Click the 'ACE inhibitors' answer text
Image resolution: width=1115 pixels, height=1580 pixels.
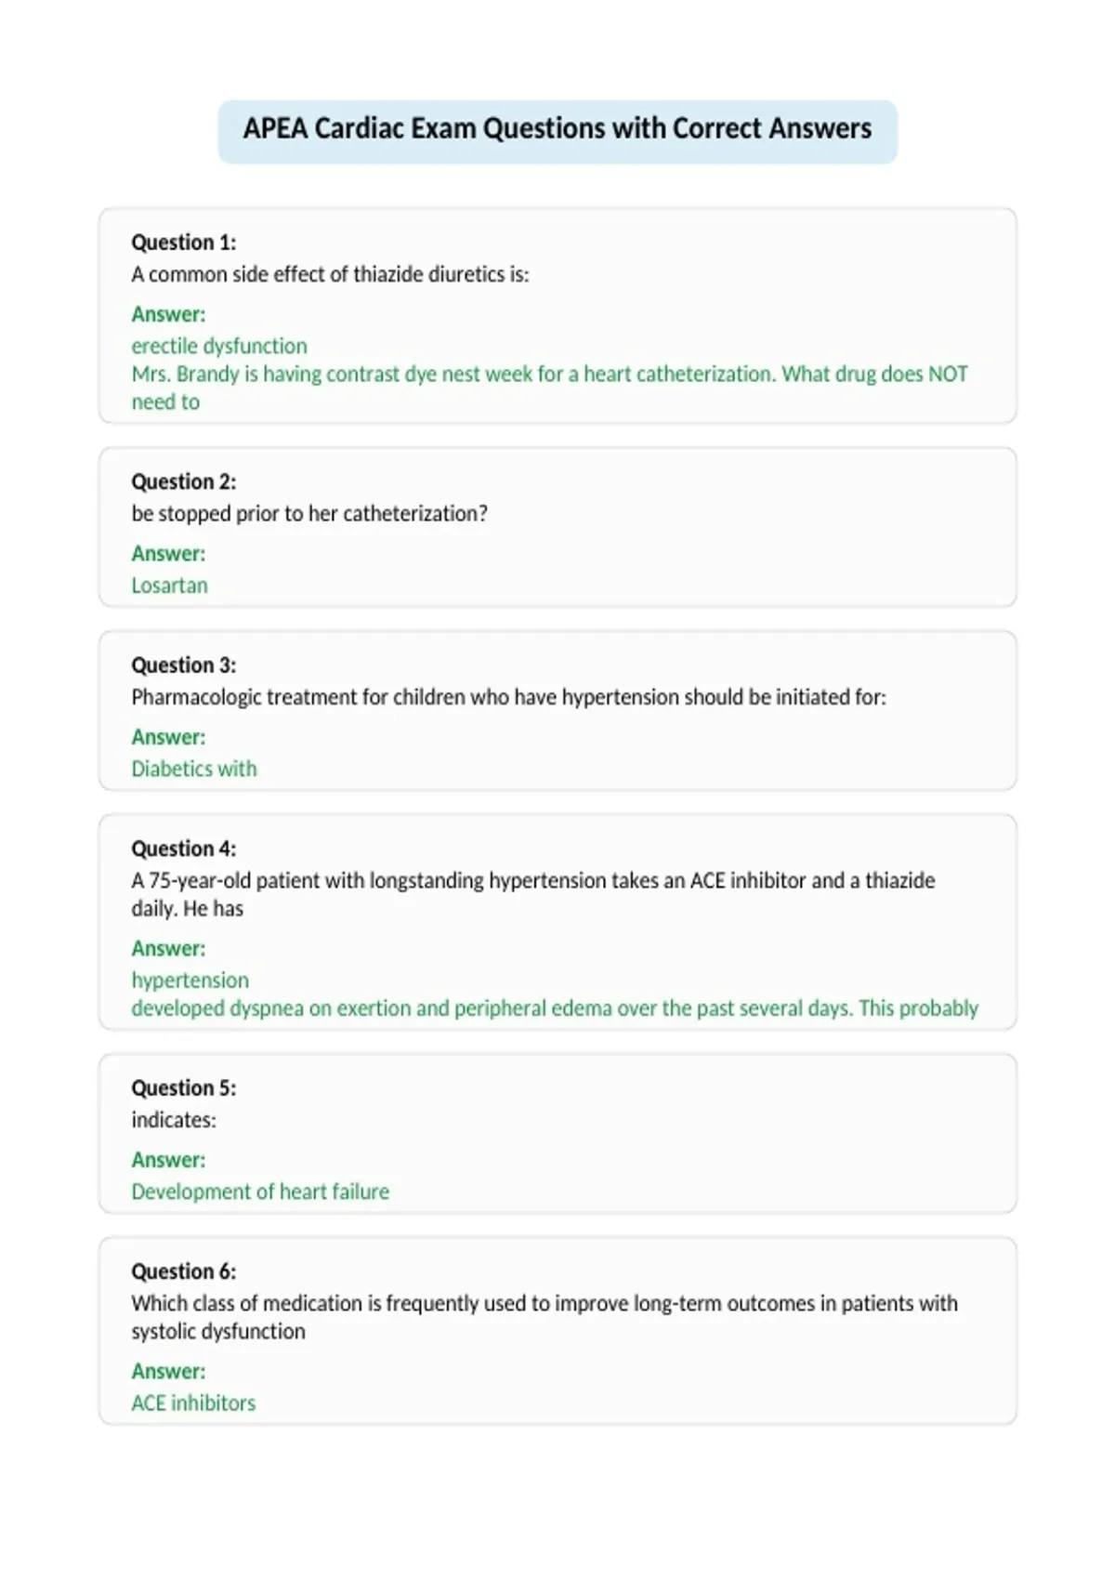pyautogui.click(x=193, y=1403)
